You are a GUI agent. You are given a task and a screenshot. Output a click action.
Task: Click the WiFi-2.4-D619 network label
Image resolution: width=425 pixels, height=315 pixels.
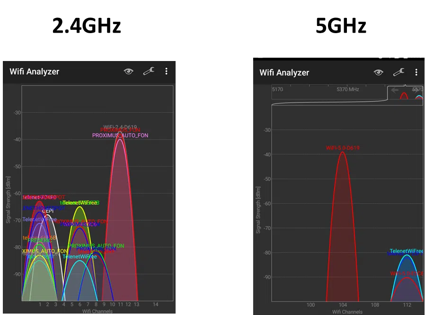coord(120,127)
